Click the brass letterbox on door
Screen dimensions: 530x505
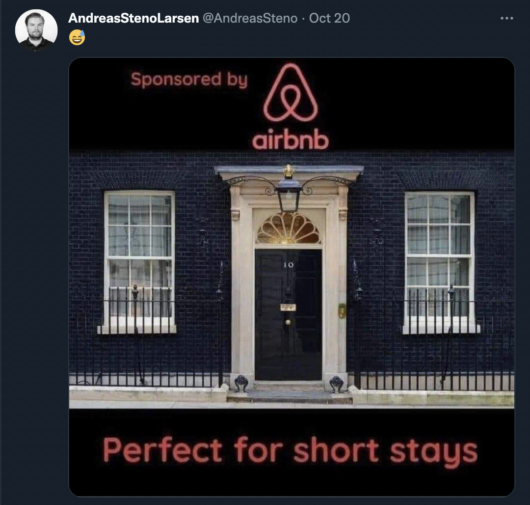[288, 307]
